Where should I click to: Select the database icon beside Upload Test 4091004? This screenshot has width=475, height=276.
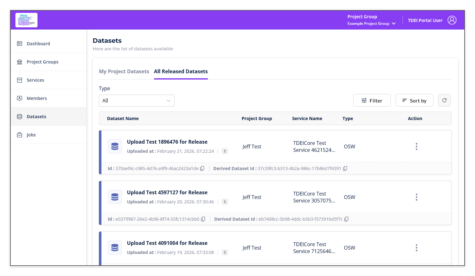click(115, 247)
